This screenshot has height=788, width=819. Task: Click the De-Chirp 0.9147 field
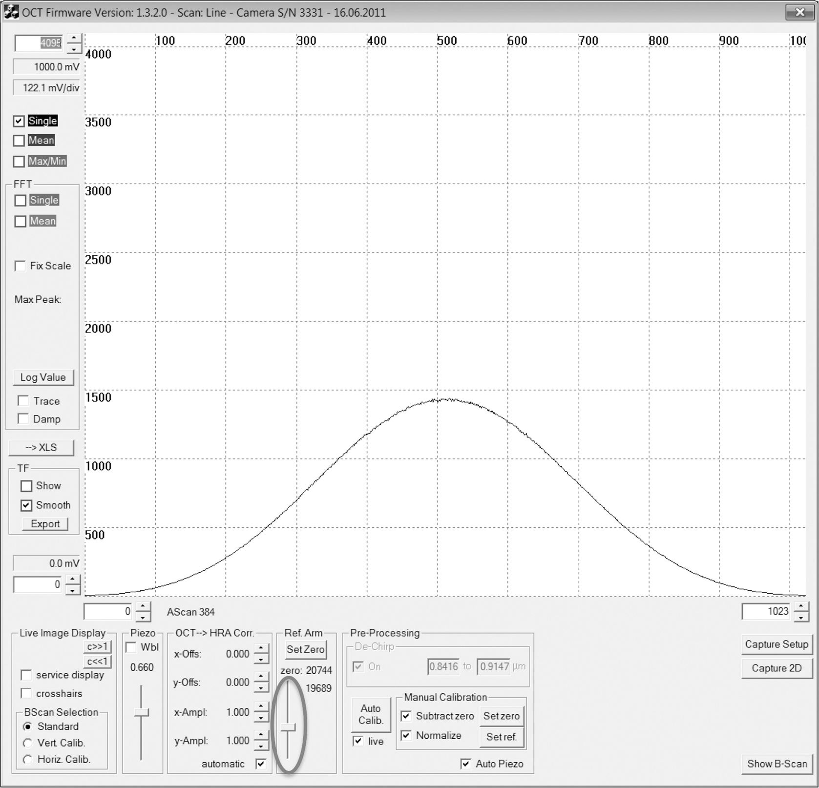coord(494,667)
